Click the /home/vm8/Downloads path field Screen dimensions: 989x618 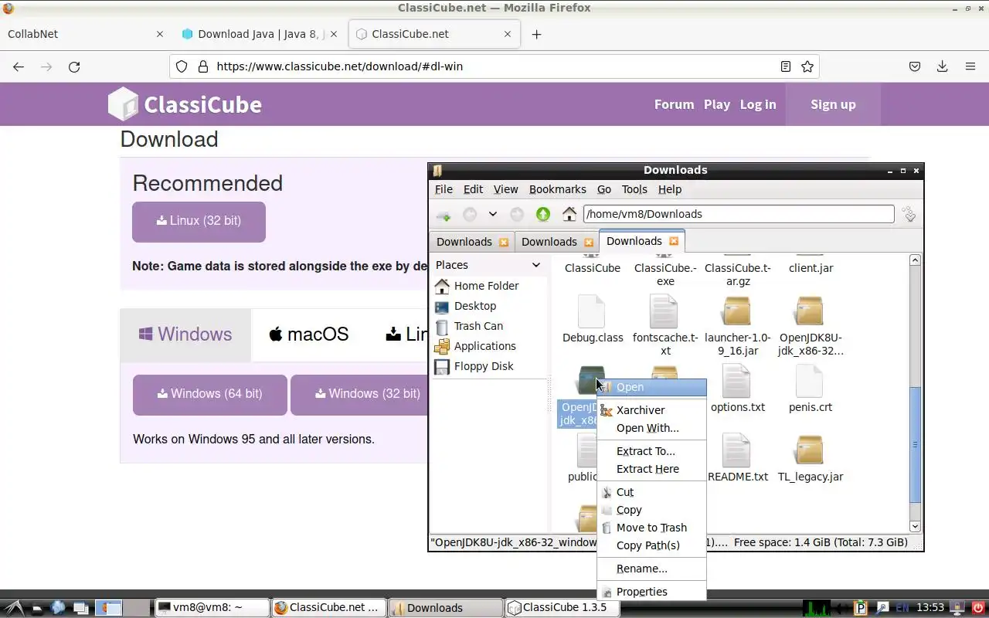click(x=739, y=214)
